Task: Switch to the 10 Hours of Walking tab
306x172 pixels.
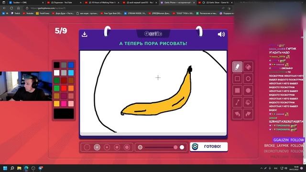Action: click(101, 2)
